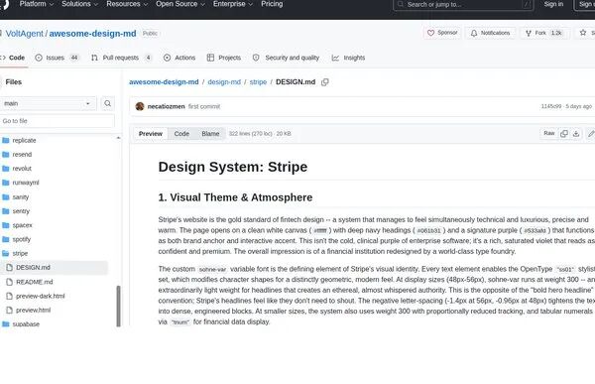Image resolution: width=595 pixels, height=384 pixels.
Task: Open the Projects tab
Action: tap(224, 58)
